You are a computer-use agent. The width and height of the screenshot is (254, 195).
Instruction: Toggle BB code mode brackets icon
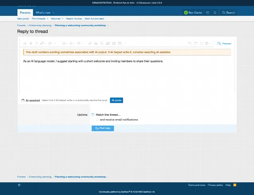pyautogui.click(x=202, y=43)
